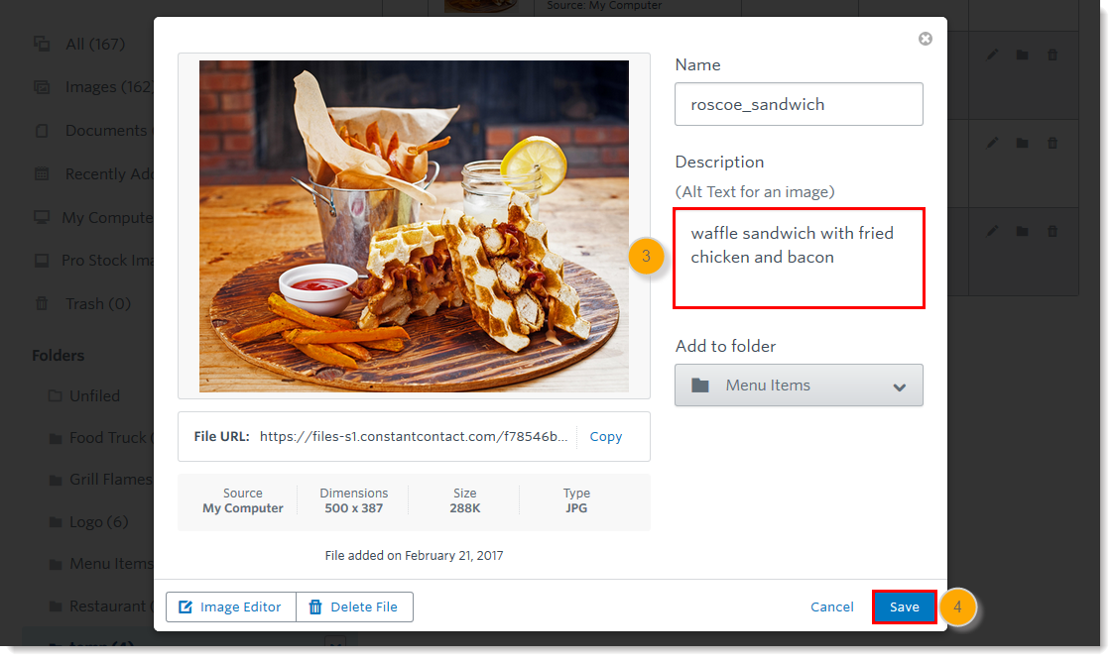Click move-to-folder icon in second background row

click(x=1022, y=143)
